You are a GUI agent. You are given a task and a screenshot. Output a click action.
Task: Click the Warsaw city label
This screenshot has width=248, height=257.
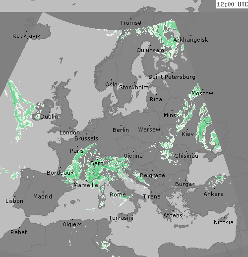149,129
